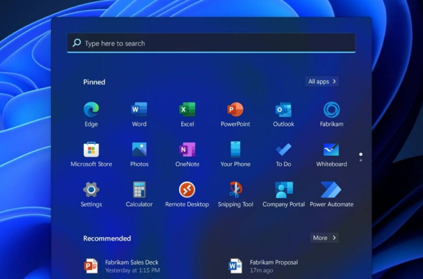Launch Word from pinned apps
The image size is (423, 279).
coord(139,114)
